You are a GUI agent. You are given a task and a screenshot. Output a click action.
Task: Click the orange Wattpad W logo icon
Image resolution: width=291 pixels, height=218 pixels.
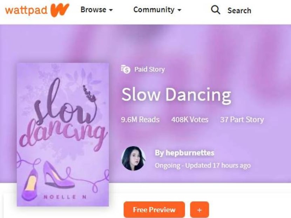(60, 10)
